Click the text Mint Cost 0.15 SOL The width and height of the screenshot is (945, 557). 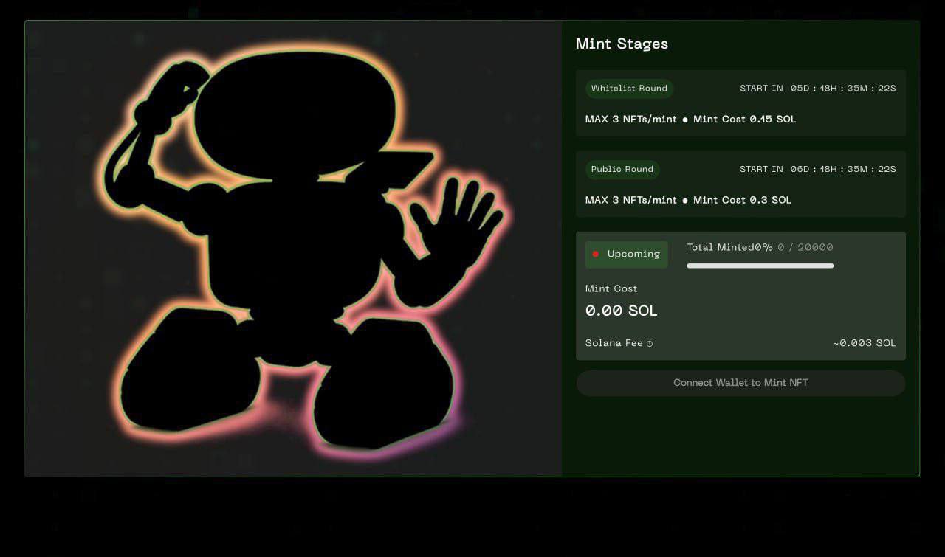744,120
